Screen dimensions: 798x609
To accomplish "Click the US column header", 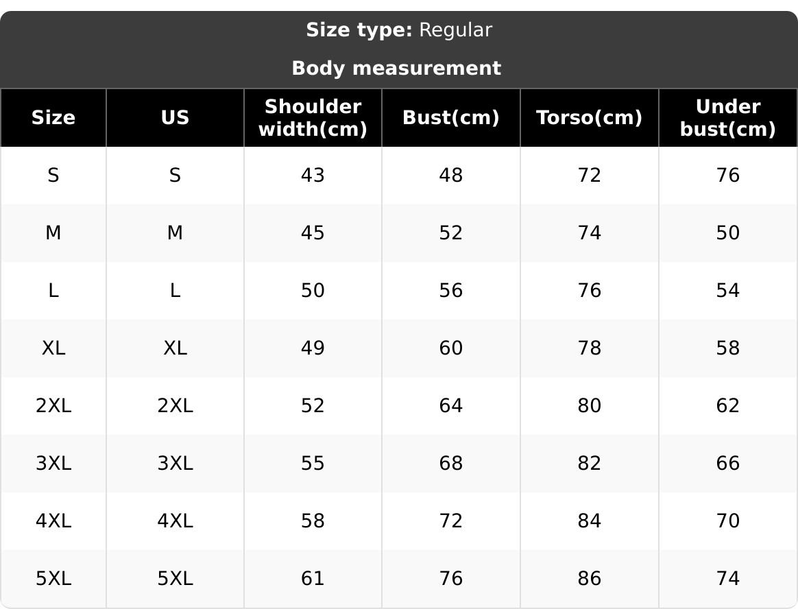I will coord(175,118).
